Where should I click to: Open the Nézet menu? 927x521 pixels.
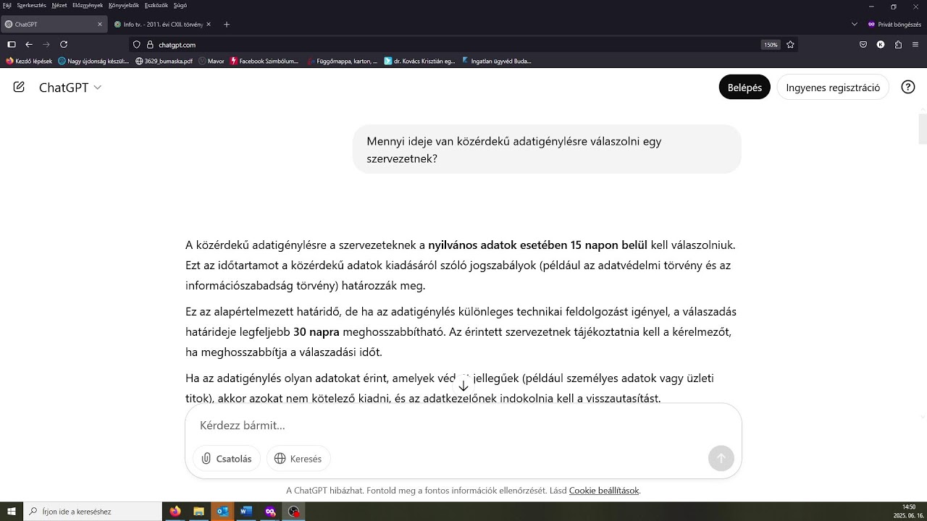tap(59, 5)
